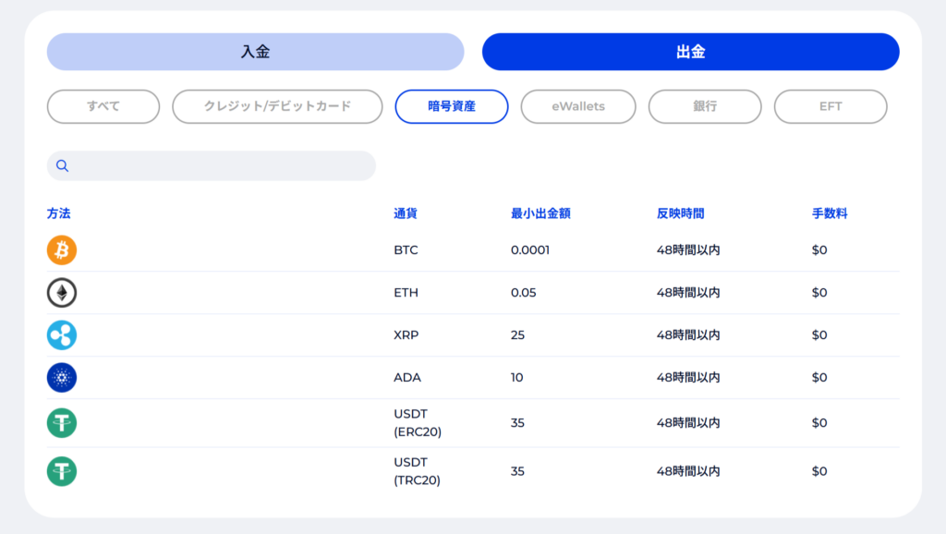Select Tether icon for USDT (ERC20)
This screenshot has height=534, width=946.
point(62,423)
